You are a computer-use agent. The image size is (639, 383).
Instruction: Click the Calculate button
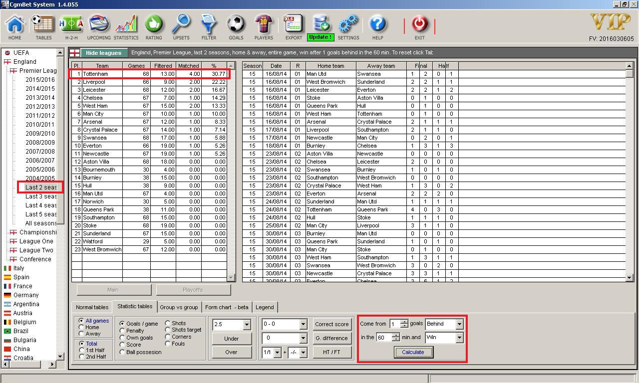click(413, 352)
